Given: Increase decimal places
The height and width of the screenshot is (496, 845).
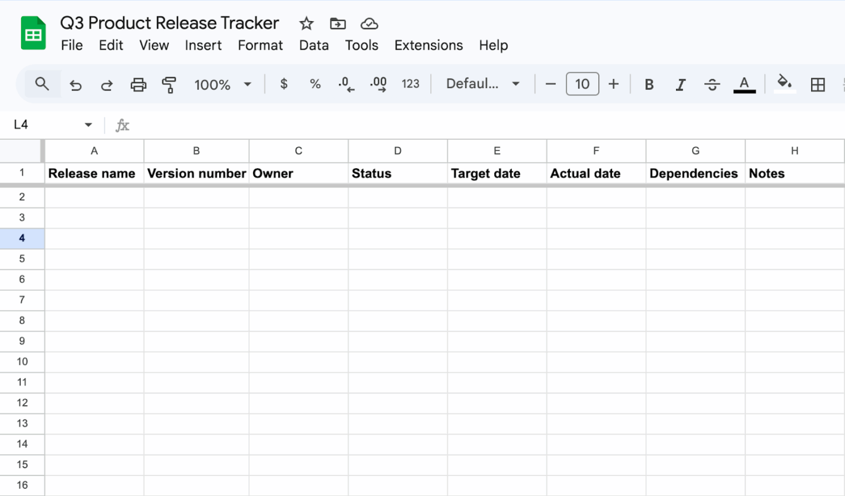Looking at the screenshot, I should (378, 84).
